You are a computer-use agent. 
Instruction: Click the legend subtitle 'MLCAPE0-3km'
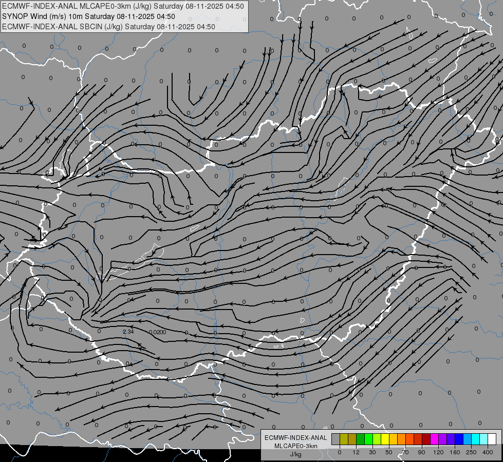[x=296, y=446]
